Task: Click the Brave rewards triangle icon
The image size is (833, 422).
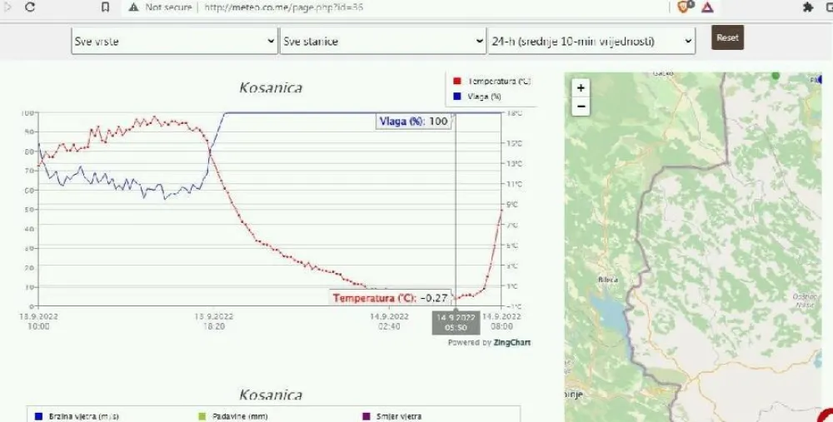Action: [707, 7]
